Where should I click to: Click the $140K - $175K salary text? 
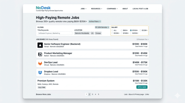coord(140,62)
